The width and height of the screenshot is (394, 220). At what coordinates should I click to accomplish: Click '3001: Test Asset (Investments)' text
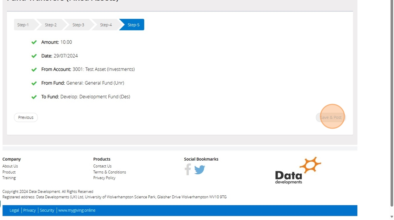pyautogui.click(x=103, y=69)
